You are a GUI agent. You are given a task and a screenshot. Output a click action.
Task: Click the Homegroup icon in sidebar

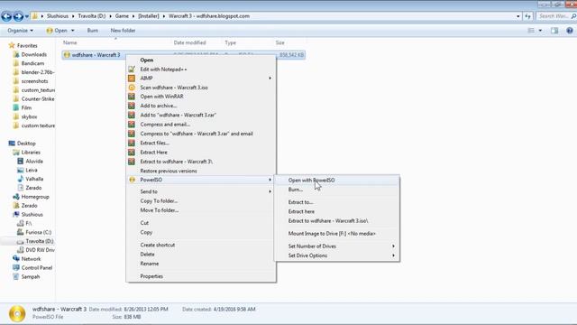click(x=16, y=197)
